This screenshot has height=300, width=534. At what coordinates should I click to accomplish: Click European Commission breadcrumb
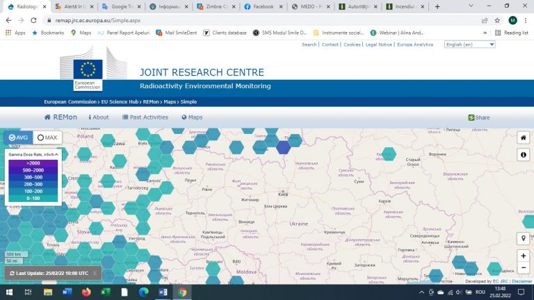coord(70,101)
